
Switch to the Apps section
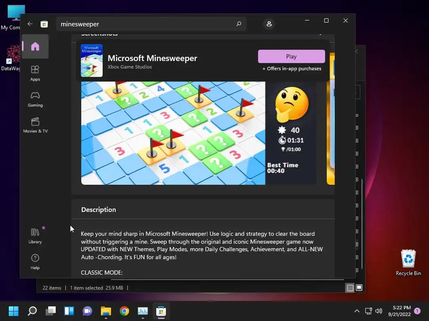pyautogui.click(x=35, y=73)
